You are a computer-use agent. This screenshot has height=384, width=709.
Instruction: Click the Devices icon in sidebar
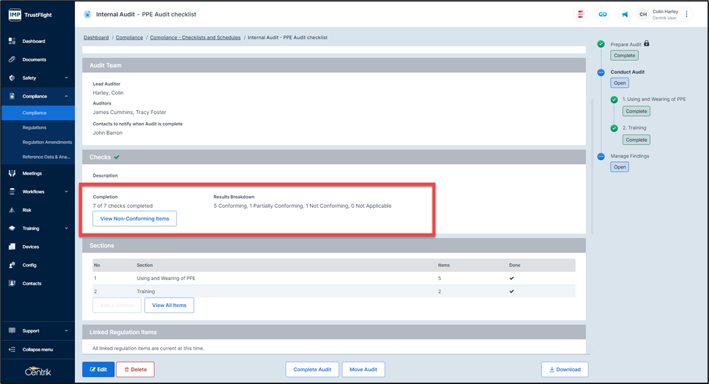point(12,247)
